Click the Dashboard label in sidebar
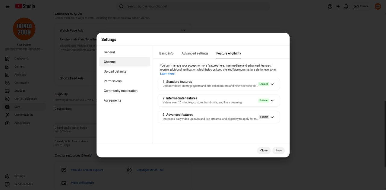 coord(21,59)
